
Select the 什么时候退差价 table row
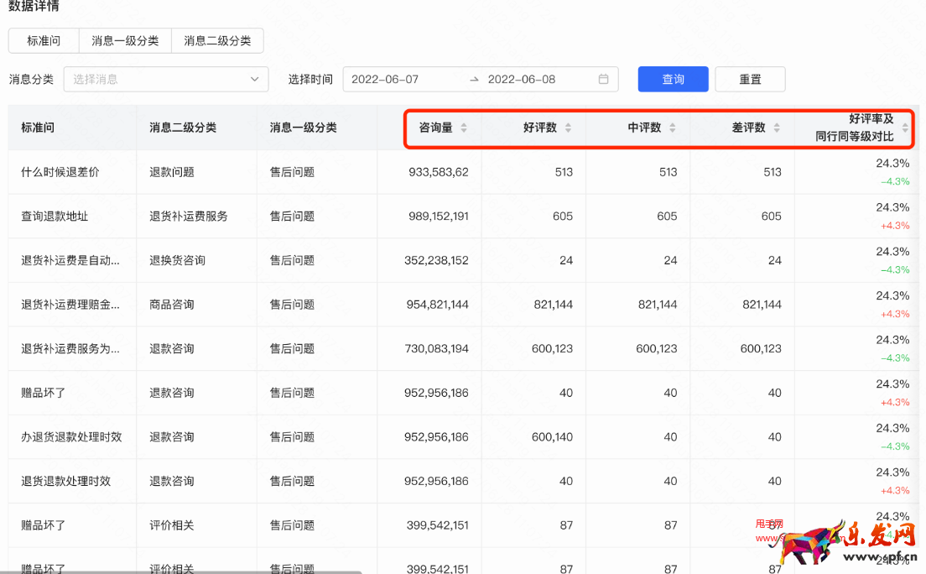[x=60, y=172]
